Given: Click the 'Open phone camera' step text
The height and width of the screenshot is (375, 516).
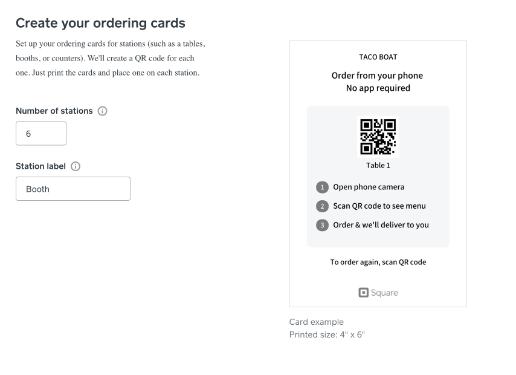Looking at the screenshot, I should (x=369, y=187).
